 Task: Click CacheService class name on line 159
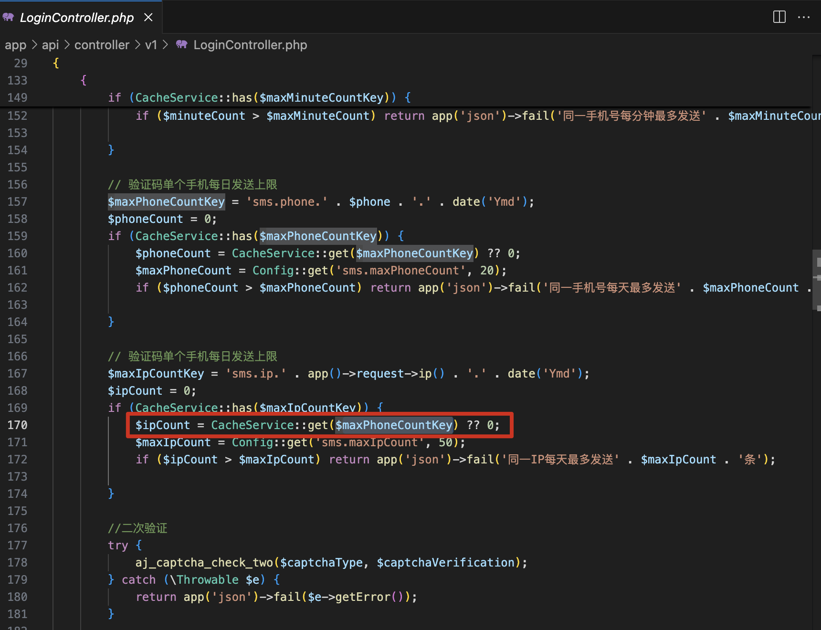177,236
